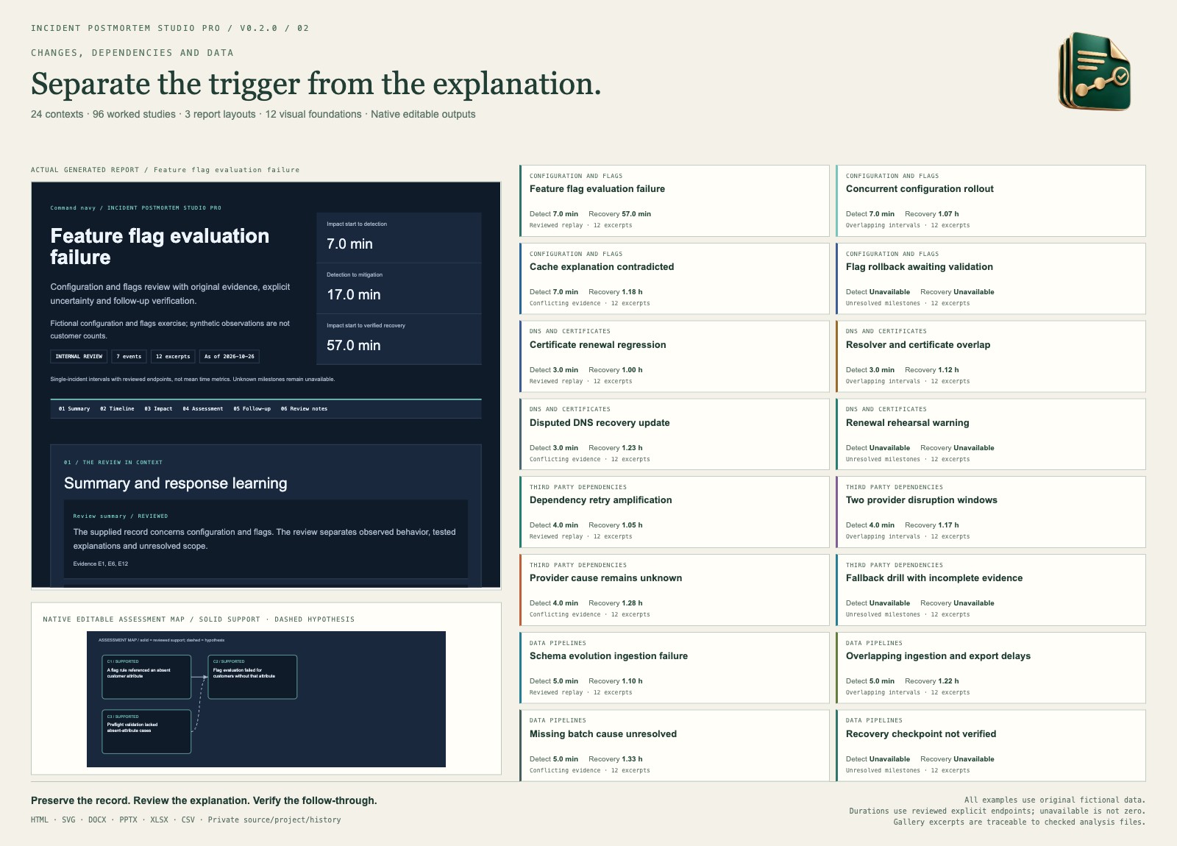Open the Flag rollback awaiting validation card
Viewport: 1177px width, 846px height.
991,279
